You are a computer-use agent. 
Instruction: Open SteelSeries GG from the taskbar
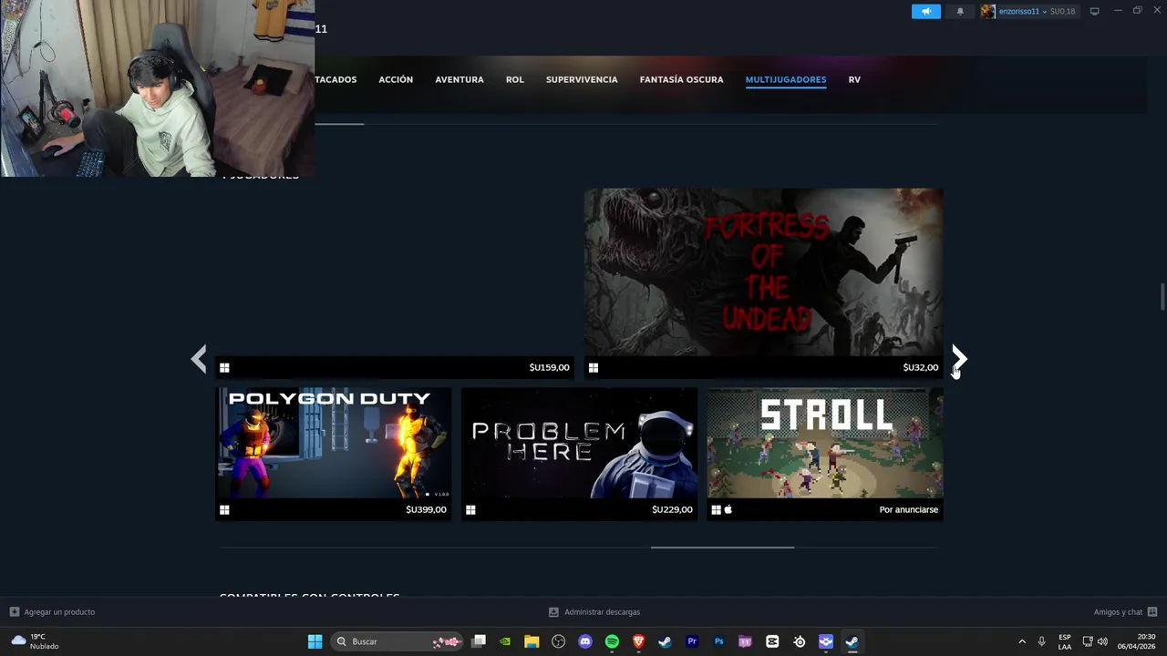point(799,641)
